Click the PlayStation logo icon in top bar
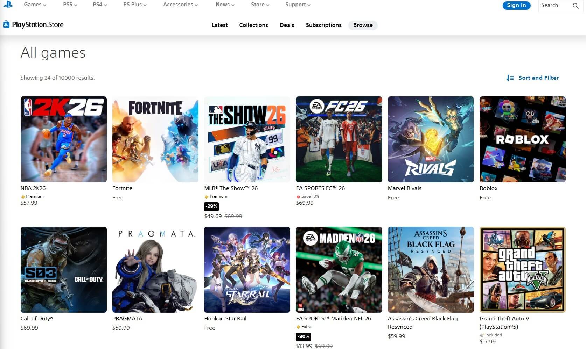This screenshot has height=349, width=586. click(x=8, y=5)
